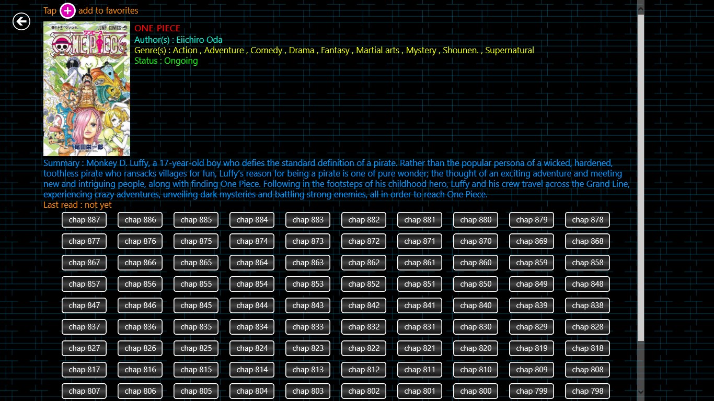Click the author line Eiichiro Oda
Image resolution: width=714 pixels, height=401 pixels.
pyautogui.click(x=178, y=40)
